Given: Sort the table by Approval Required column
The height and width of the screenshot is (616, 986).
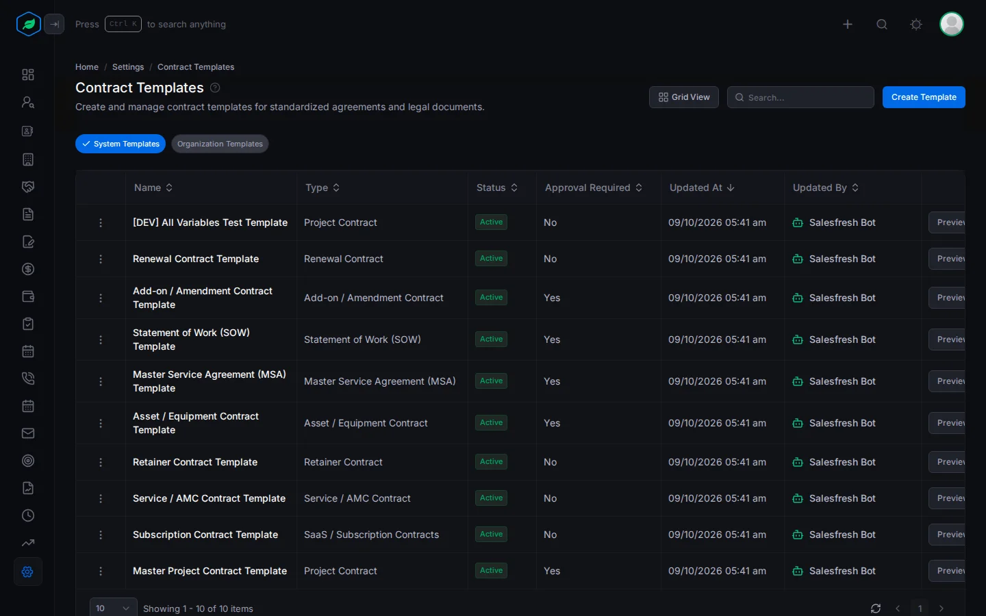Looking at the screenshot, I should [x=594, y=188].
